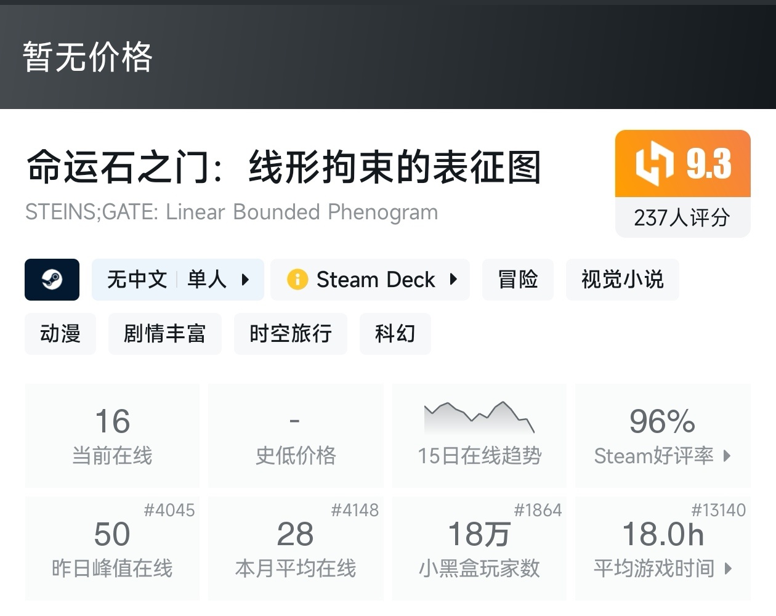Expand Steam Deck compatibility details arrow
The width and height of the screenshot is (776, 616).
tap(453, 279)
